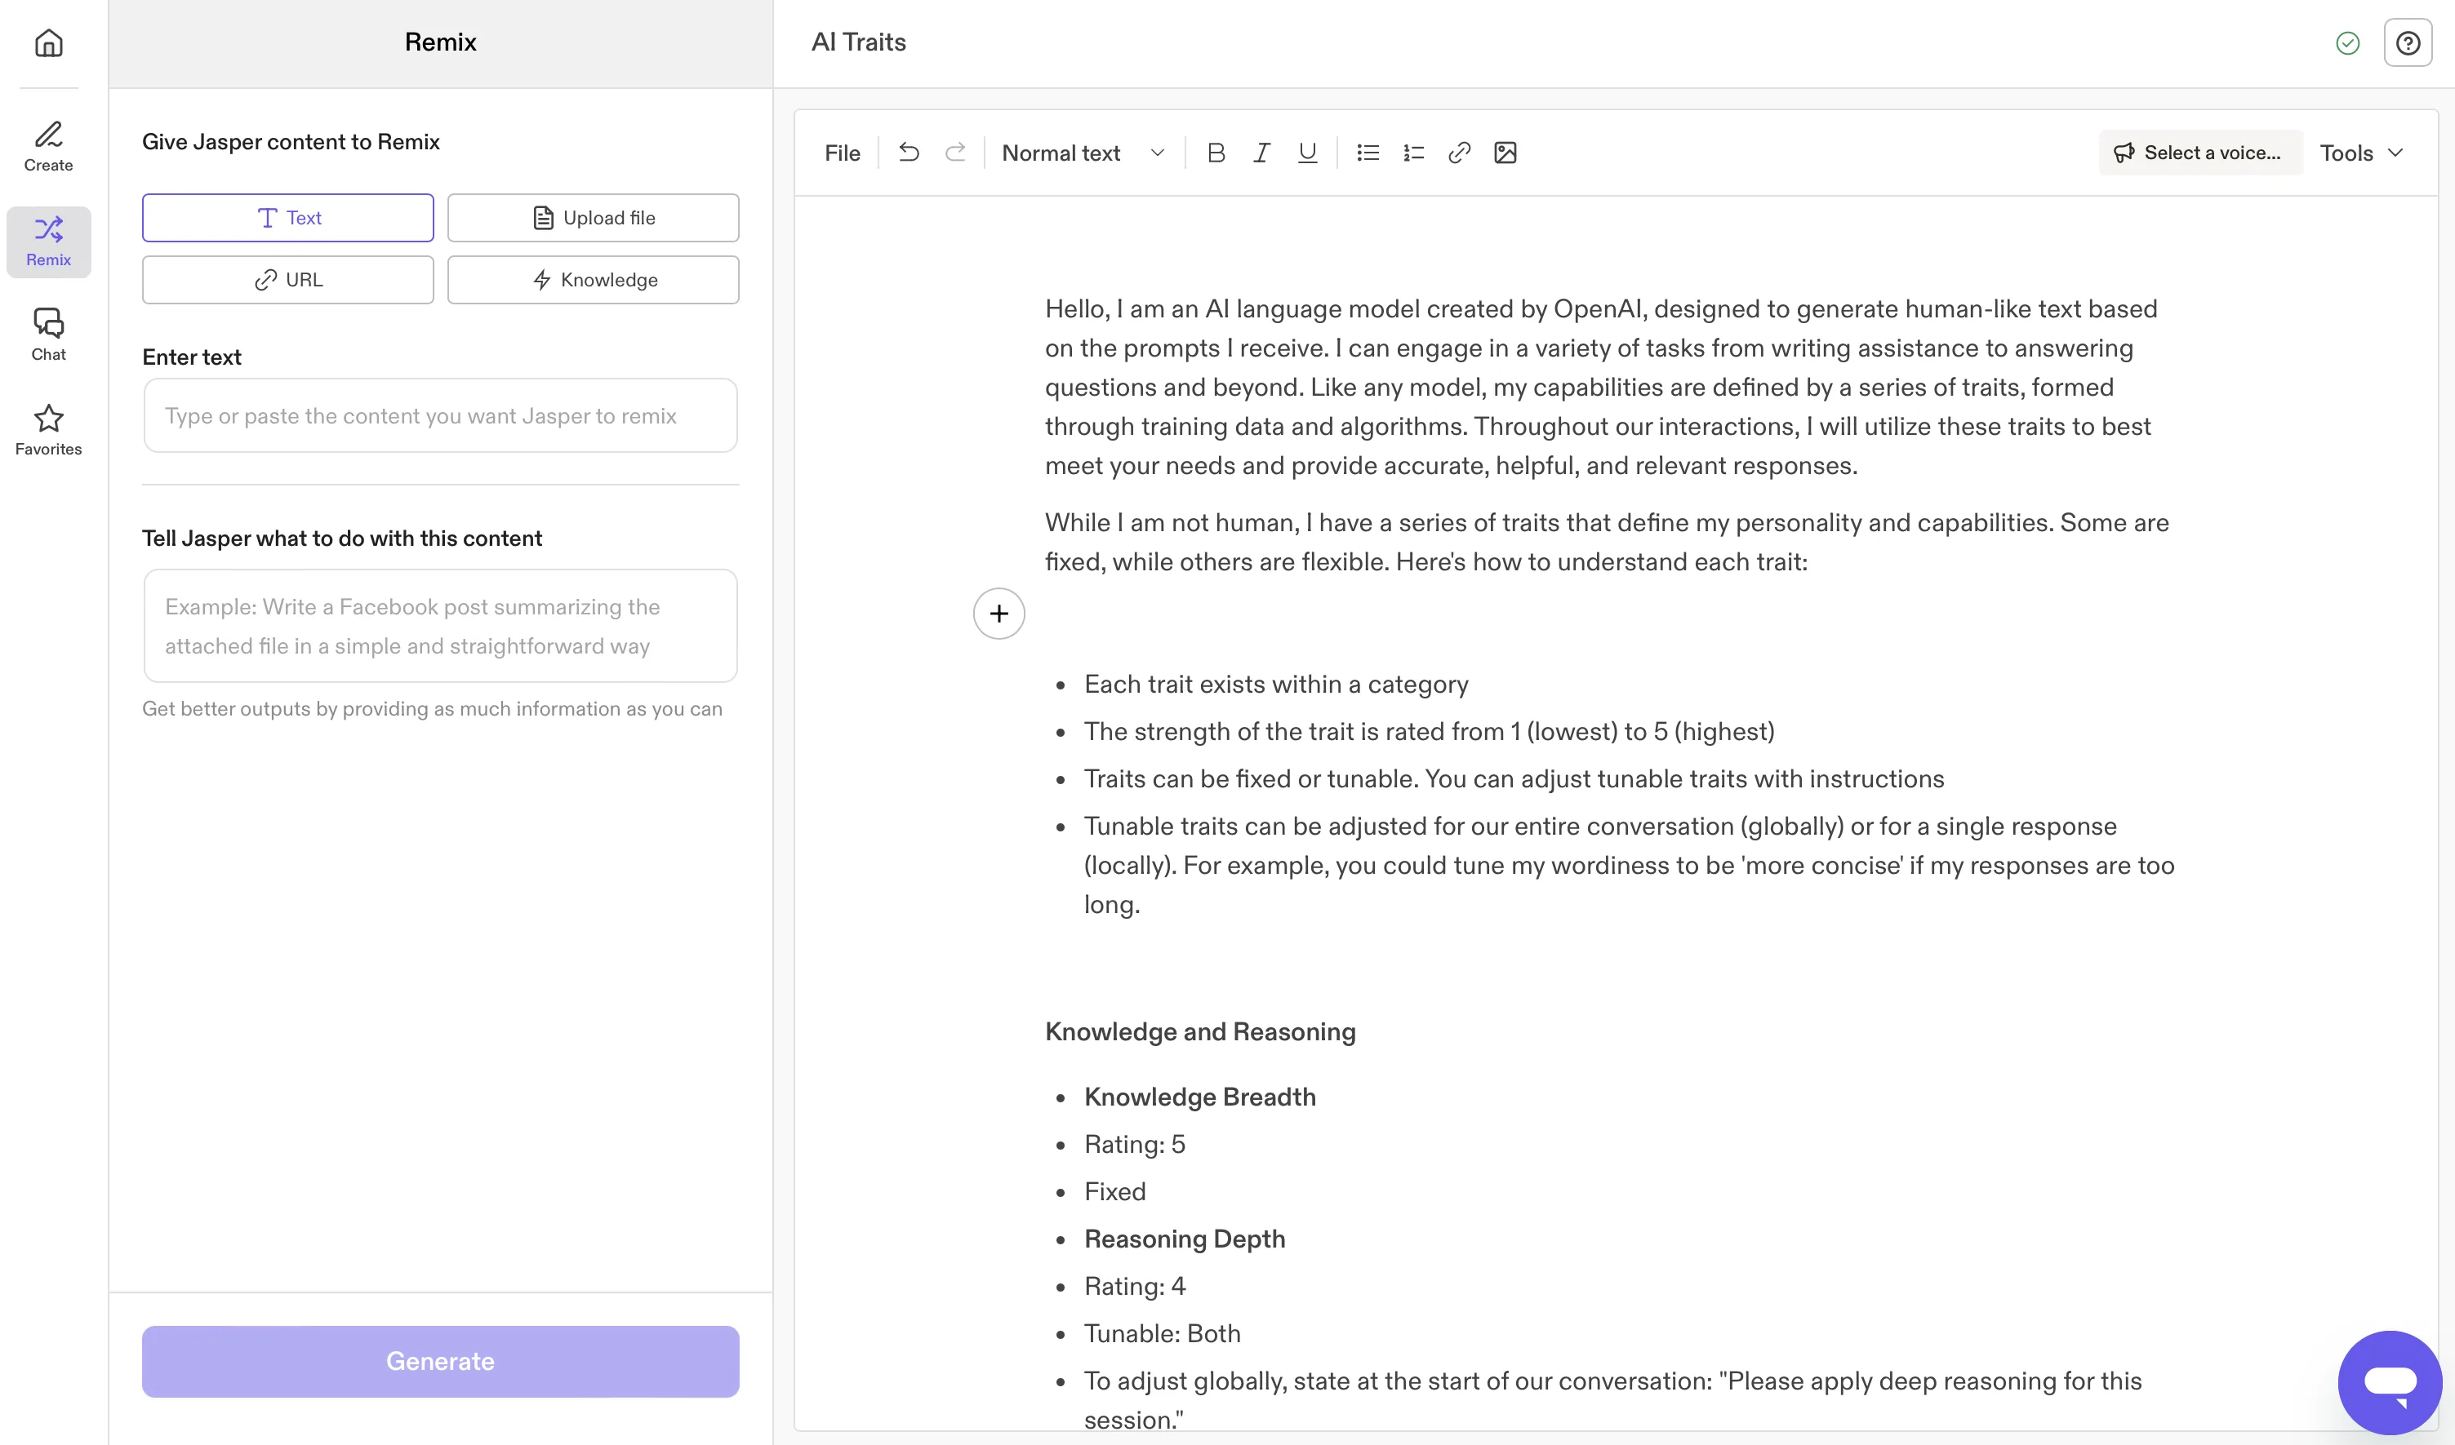The height and width of the screenshot is (1445, 2455).
Task: Toggle bold formatting
Action: [x=1215, y=153]
